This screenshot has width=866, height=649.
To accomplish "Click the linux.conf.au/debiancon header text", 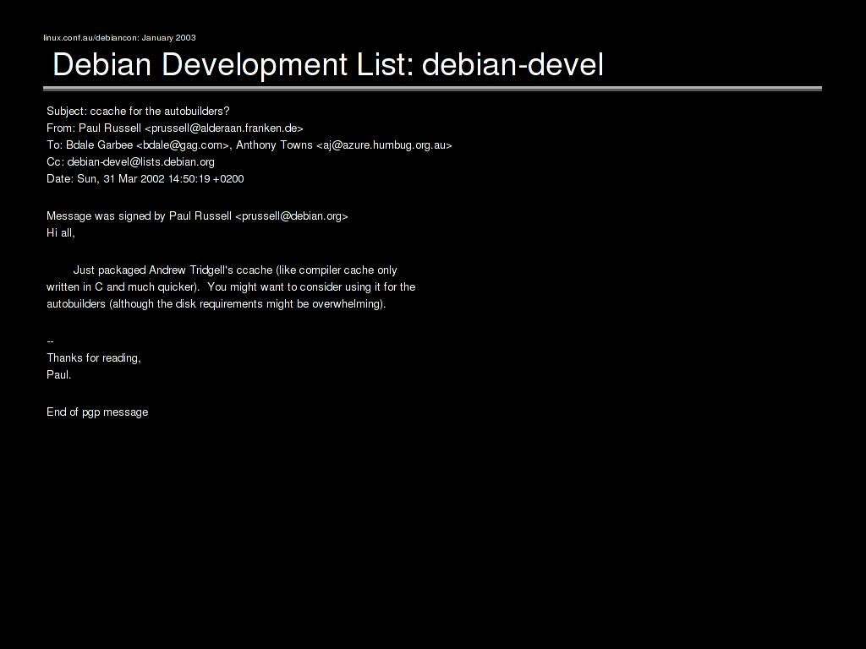I will pyautogui.click(x=119, y=38).
